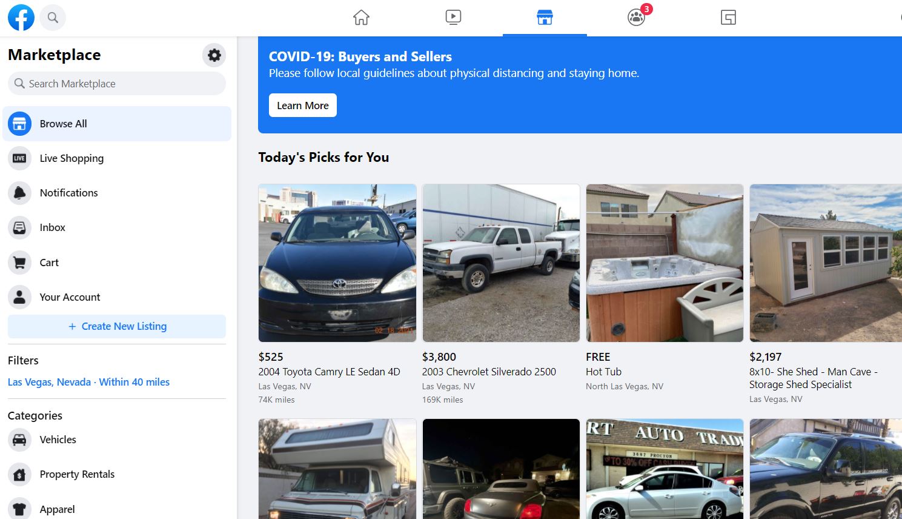The image size is (902, 519).
Task: Open Live Shopping in sidebar
Action: tap(117, 158)
